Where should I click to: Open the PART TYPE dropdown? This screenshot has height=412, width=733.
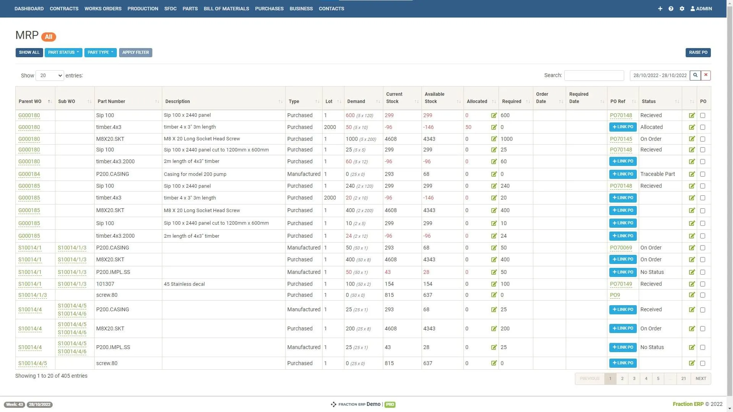tap(100, 52)
